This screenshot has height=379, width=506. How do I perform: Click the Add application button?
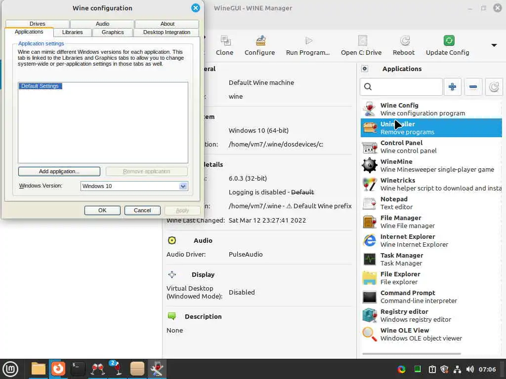pyautogui.click(x=59, y=171)
